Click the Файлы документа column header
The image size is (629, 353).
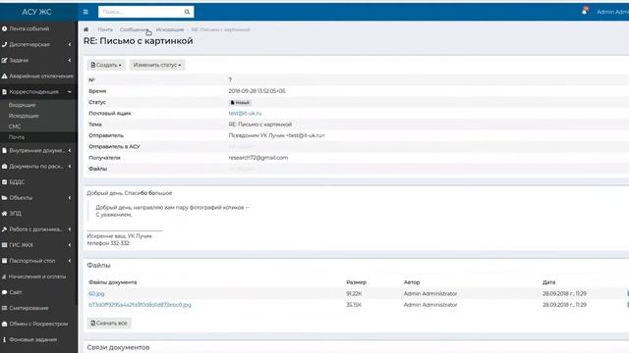[113, 282]
